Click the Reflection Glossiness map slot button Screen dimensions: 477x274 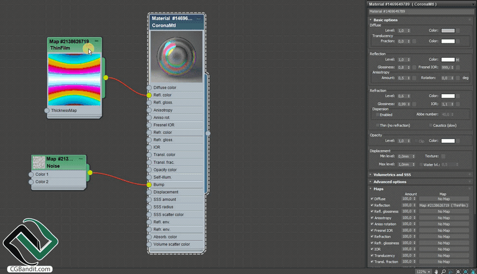coord(414,67)
